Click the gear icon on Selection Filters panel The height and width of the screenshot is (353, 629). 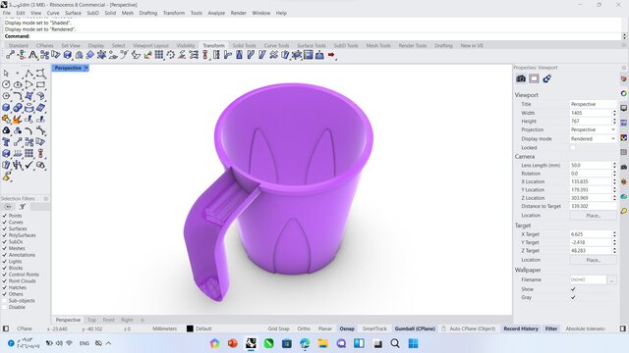pos(46,198)
